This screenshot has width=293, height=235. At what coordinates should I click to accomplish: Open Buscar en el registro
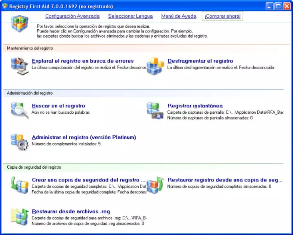pos(59,106)
